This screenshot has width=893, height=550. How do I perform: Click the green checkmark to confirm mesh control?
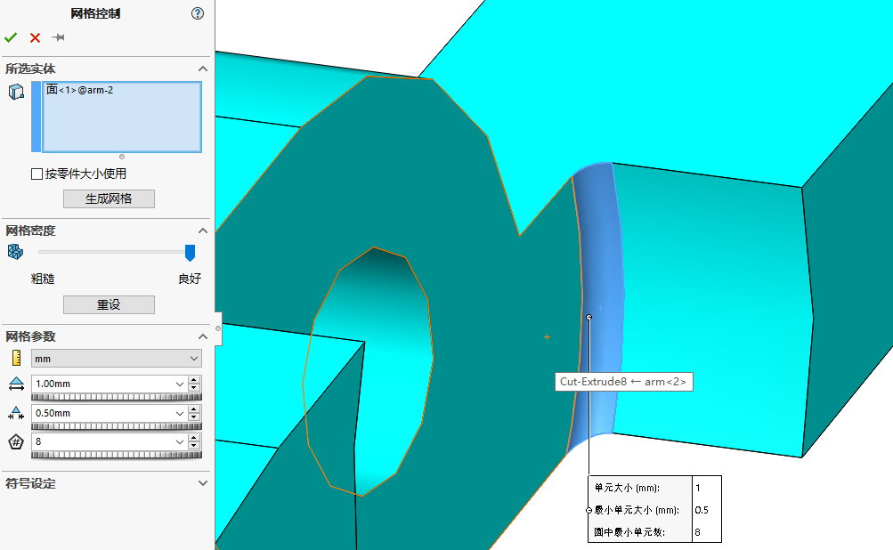11,37
